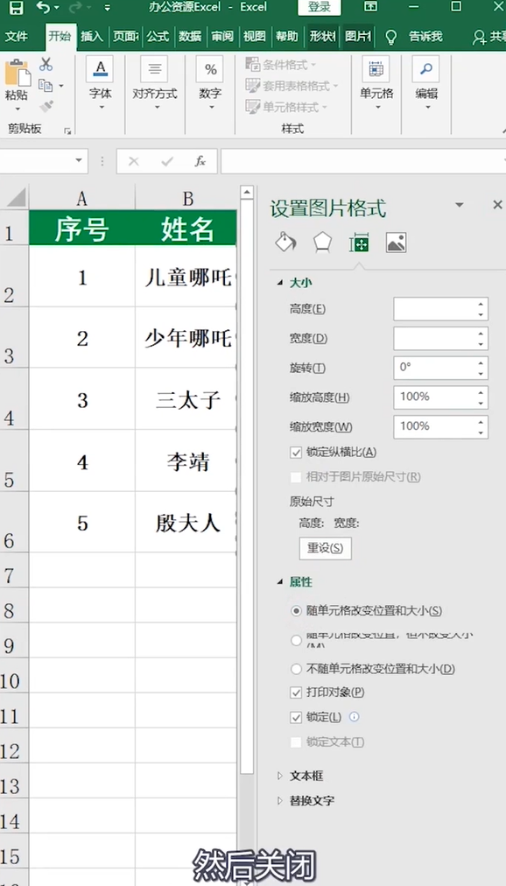
Task: Click the Copy icon
Action: coord(46,85)
